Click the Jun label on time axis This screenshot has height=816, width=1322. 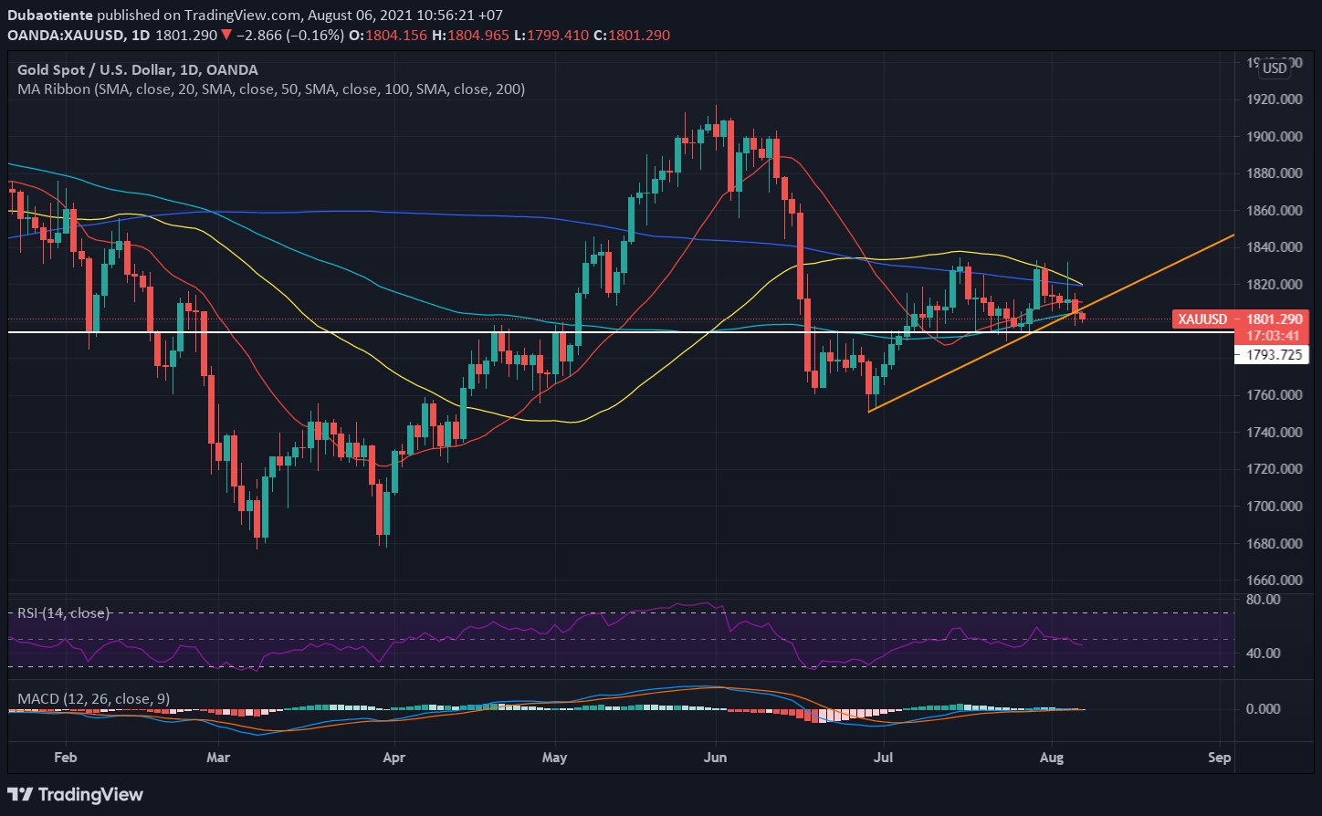pos(716,757)
